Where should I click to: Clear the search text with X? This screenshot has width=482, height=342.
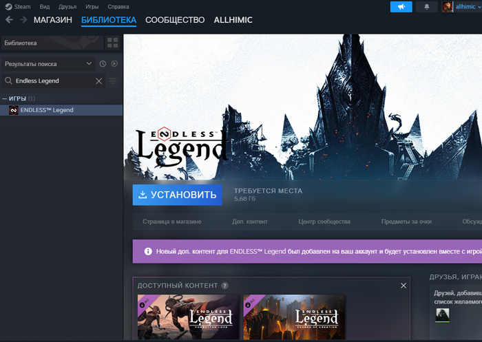pyautogui.click(x=98, y=81)
